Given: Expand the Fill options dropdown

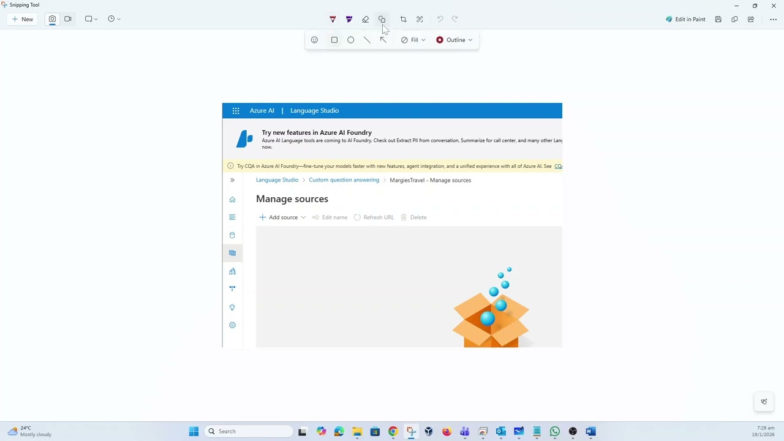Looking at the screenshot, I should (413, 40).
